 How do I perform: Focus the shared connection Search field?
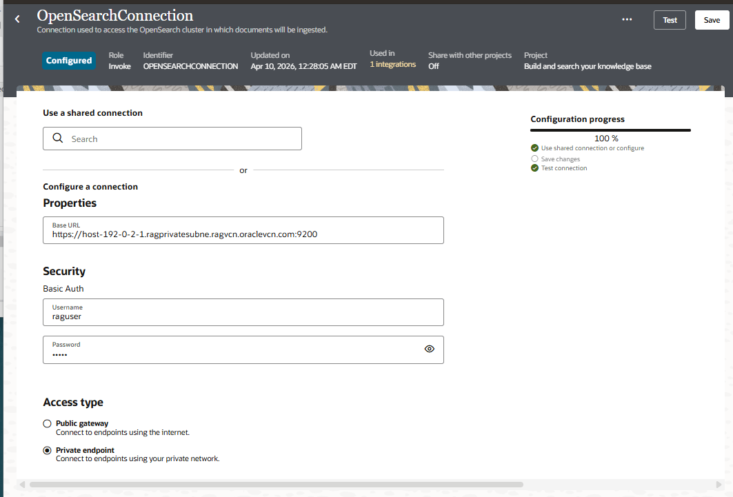pyautogui.click(x=172, y=139)
